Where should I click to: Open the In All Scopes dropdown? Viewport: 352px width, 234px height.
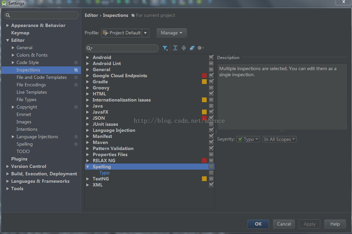tap(280, 139)
